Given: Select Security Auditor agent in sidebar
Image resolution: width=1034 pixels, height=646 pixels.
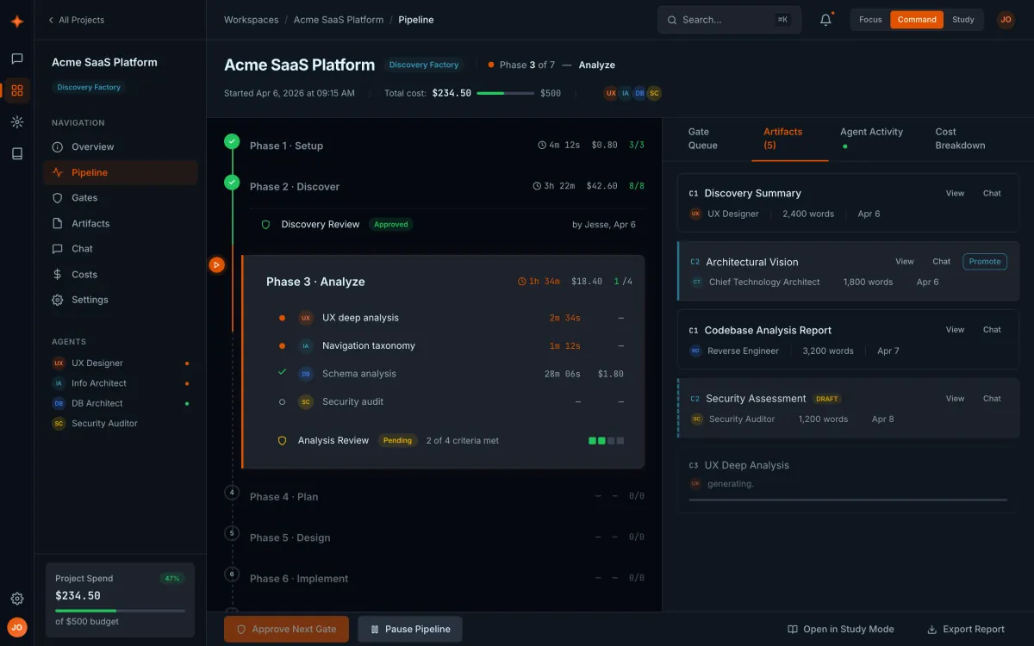Looking at the screenshot, I should pos(121,423).
